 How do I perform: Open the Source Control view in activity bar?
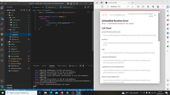coord(2,18)
